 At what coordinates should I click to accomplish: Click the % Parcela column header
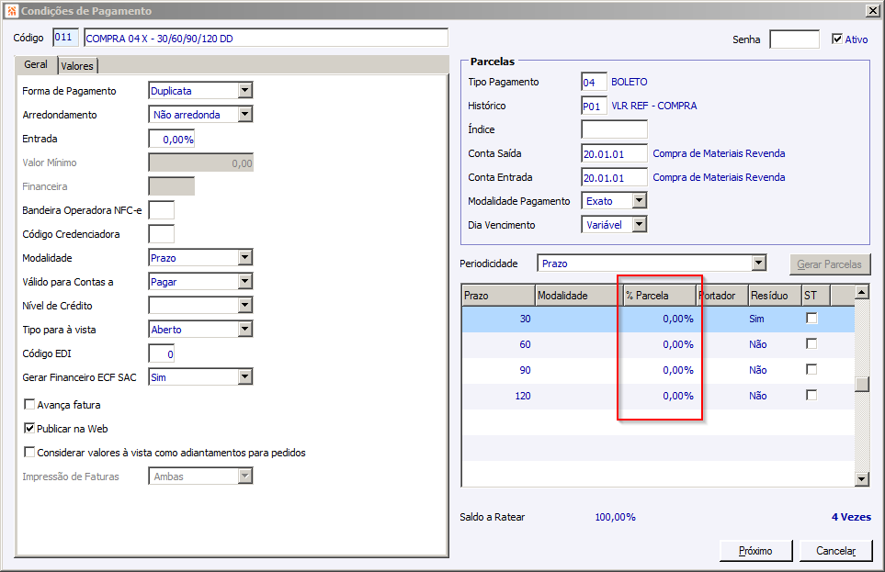point(659,295)
